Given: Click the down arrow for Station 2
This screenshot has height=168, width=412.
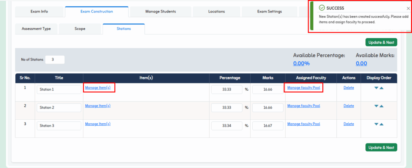Looking at the screenshot, I should tap(376, 106).
